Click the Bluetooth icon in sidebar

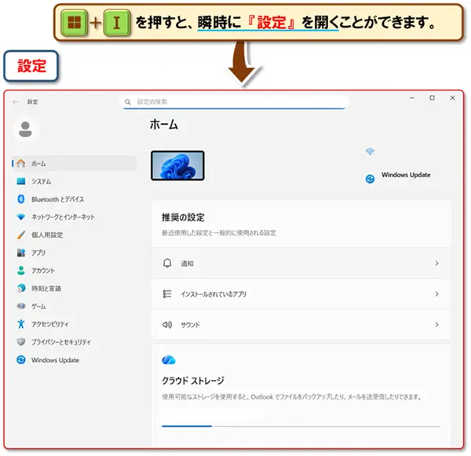pyautogui.click(x=21, y=199)
